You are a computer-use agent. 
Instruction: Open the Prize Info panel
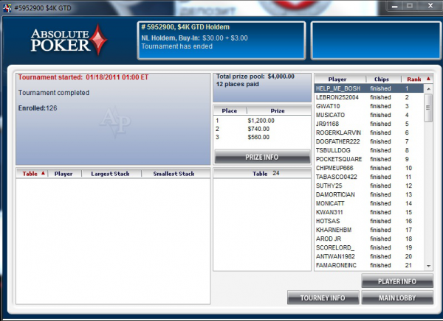tap(261, 157)
